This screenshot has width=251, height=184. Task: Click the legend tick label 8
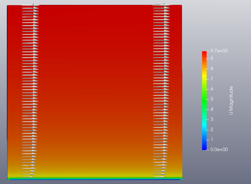click(212, 69)
